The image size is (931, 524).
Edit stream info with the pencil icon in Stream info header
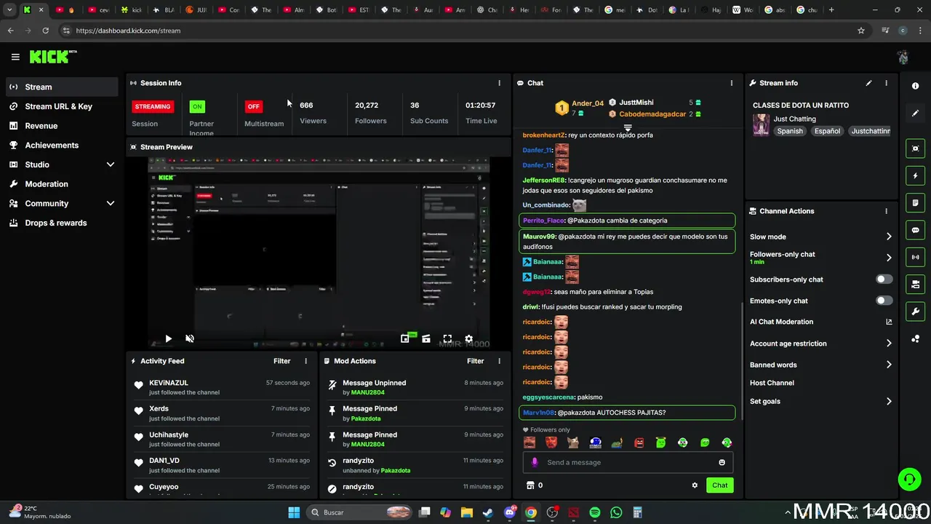(868, 83)
